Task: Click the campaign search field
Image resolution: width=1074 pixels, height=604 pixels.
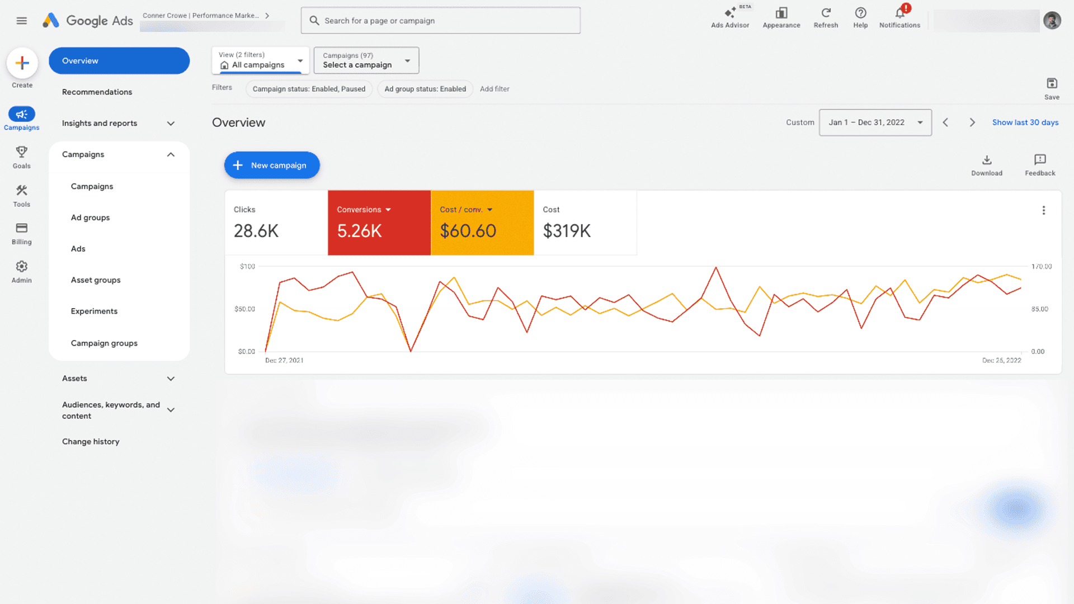Action: [440, 21]
